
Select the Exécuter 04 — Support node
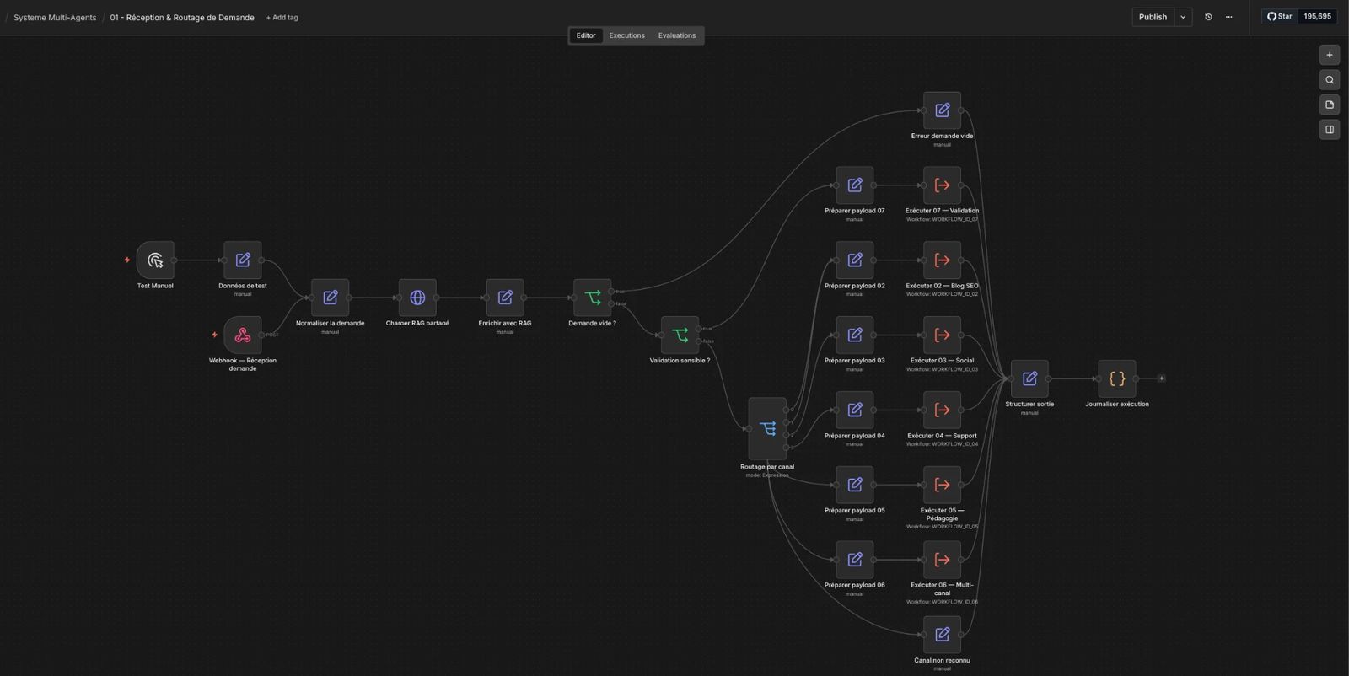pyautogui.click(x=943, y=410)
